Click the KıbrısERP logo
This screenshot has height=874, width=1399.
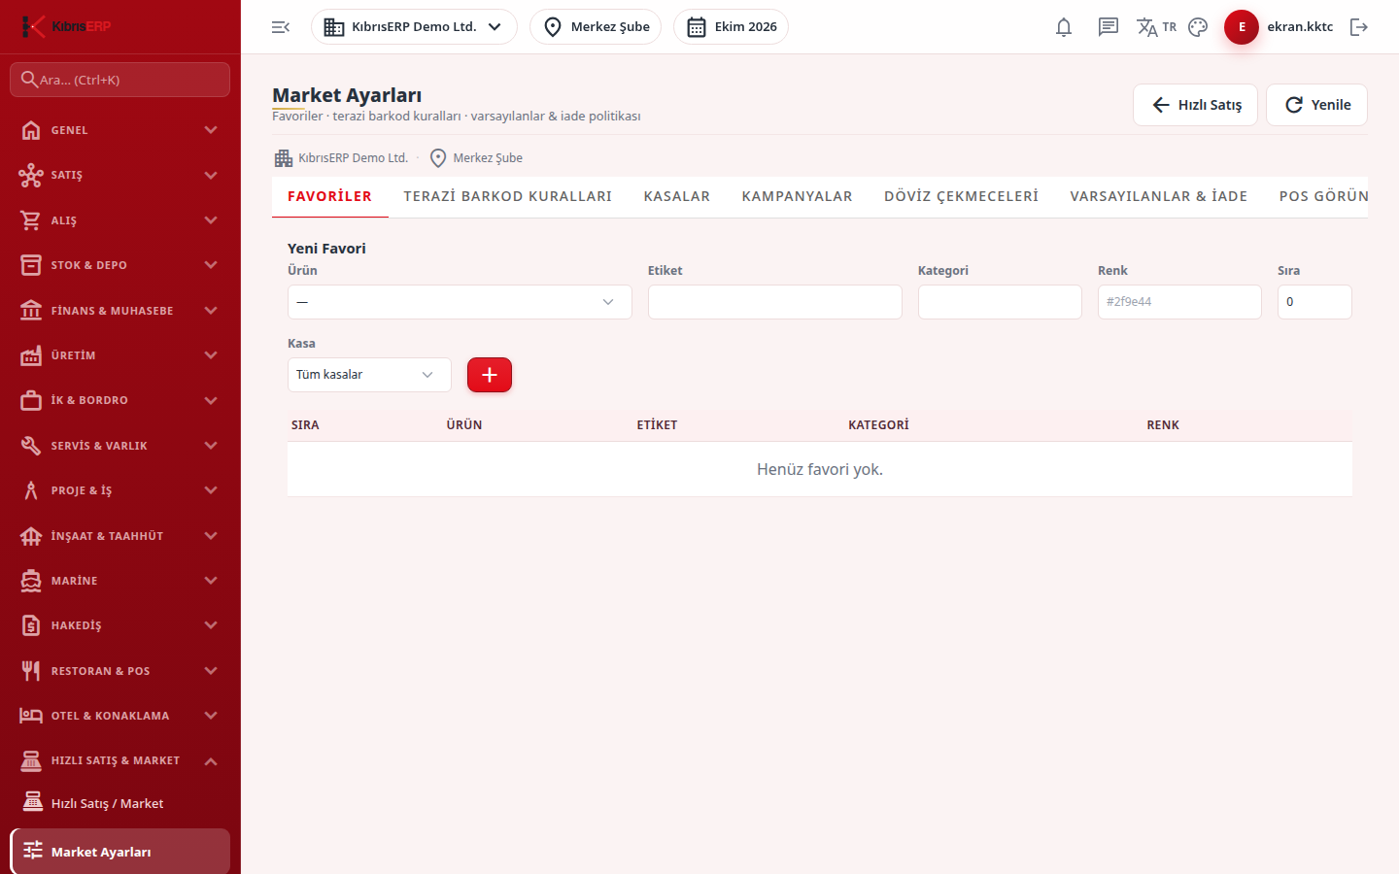point(67,26)
